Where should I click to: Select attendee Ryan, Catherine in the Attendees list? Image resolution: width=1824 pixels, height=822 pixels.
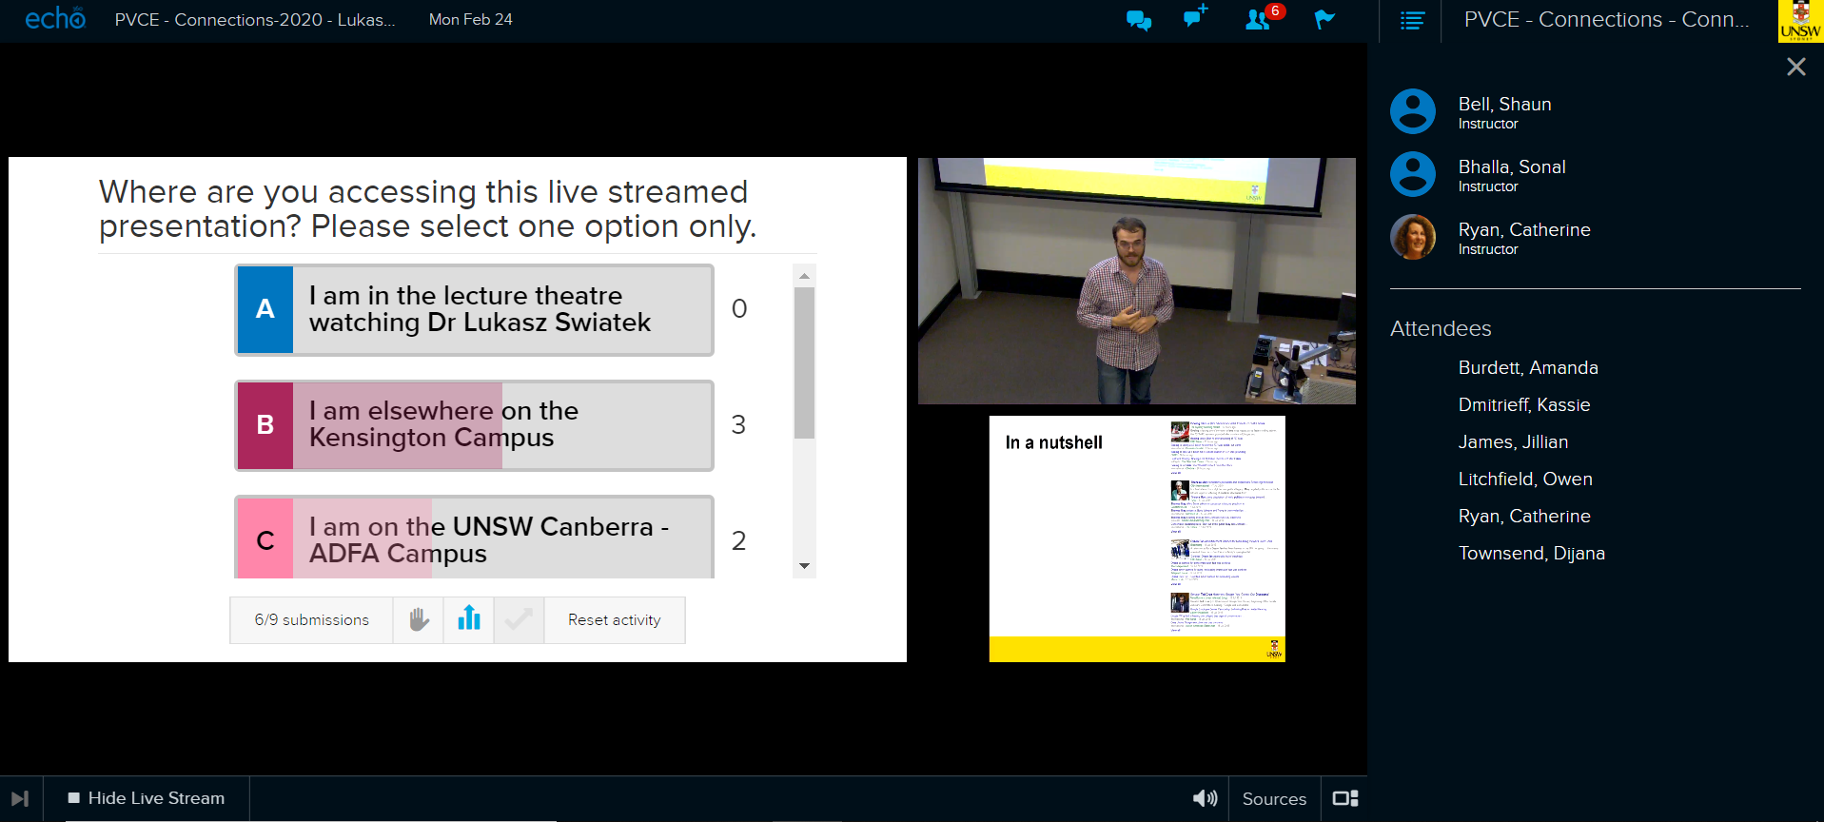click(x=1524, y=517)
